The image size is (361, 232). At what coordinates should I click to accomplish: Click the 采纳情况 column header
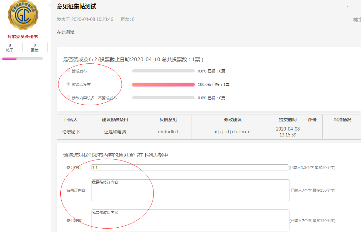click(342, 120)
